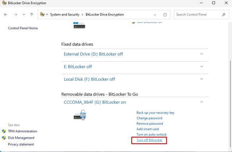Expand the External Drive (D:) section
232x152 pixels.
coord(202,54)
